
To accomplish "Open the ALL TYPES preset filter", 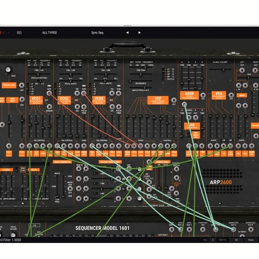I will [x=49, y=33].
